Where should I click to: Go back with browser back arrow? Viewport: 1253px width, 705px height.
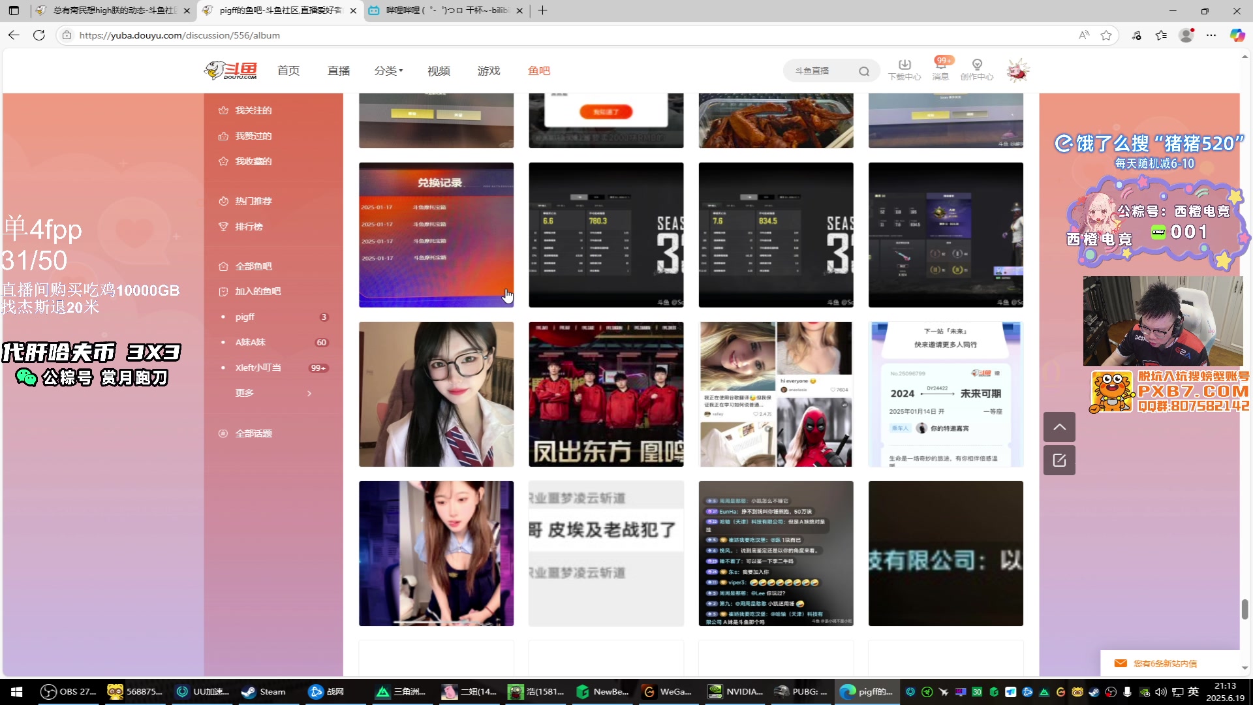tap(14, 35)
